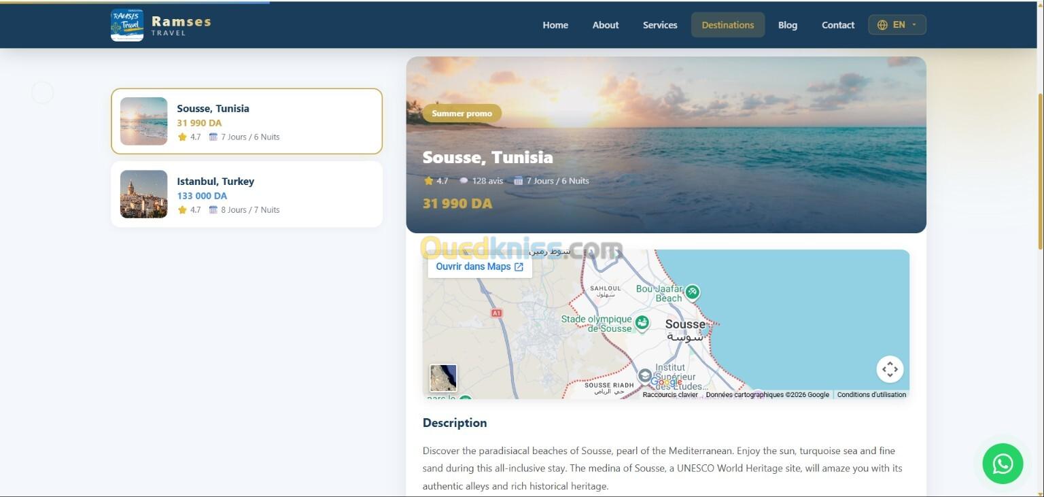The image size is (1044, 497).
Task: Click the 8 Jours / 7 Nuits text
Action: click(250, 210)
